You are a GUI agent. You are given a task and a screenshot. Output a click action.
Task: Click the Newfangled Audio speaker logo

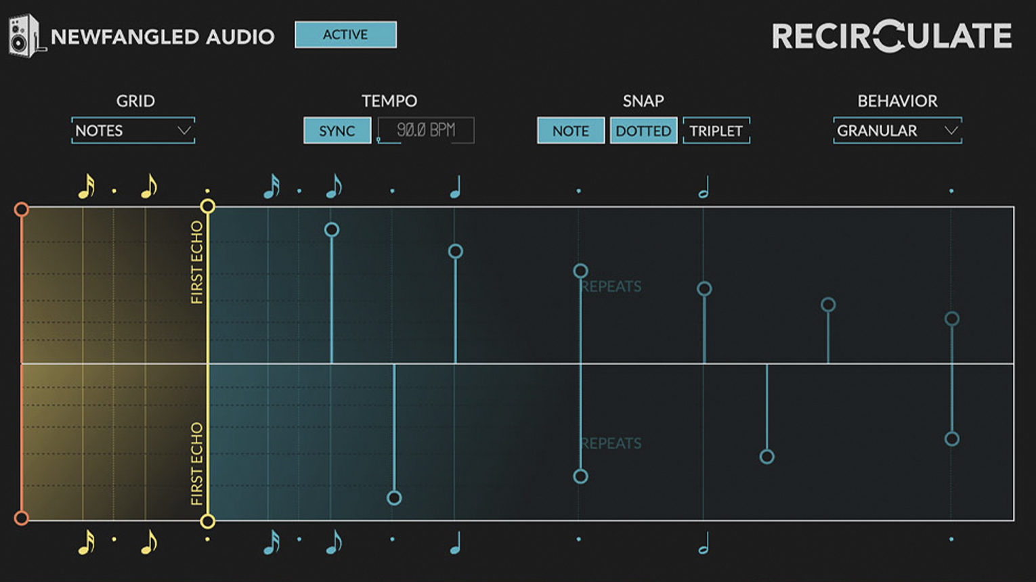[22, 35]
